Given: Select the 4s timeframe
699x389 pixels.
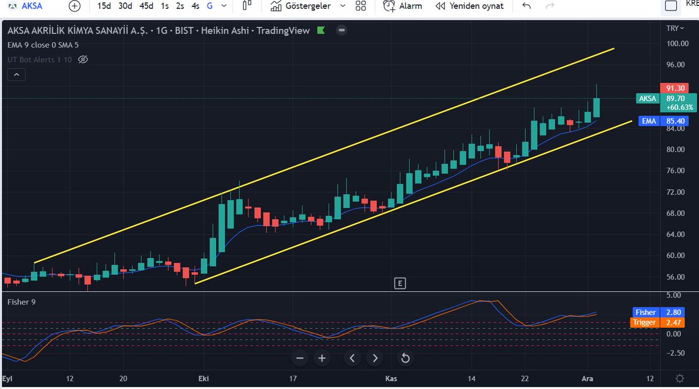Looking at the screenshot, I should click(x=196, y=6).
